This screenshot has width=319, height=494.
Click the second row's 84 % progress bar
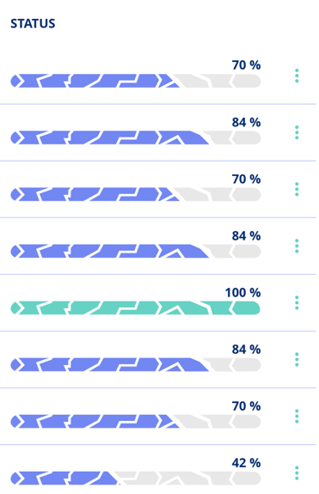click(136, 137)
